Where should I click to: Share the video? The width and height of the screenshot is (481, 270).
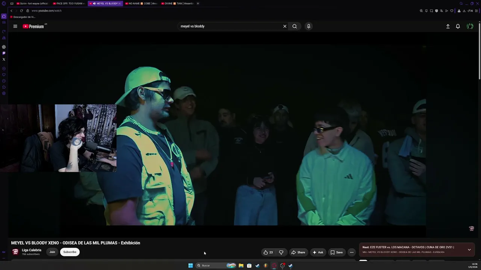298,252
